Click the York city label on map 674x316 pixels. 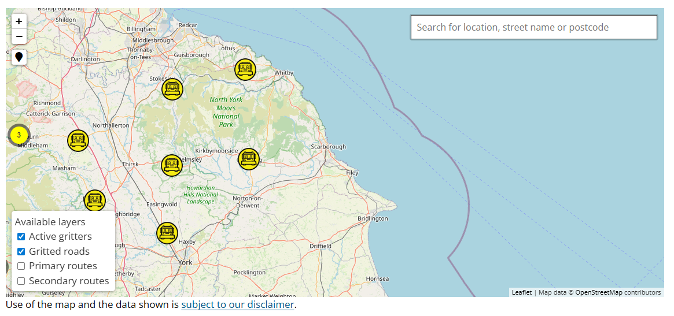(185, 262)
